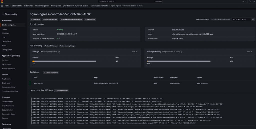Go to Cluster navigation breadcrumb
256x129 pixels.
[42, 6]
